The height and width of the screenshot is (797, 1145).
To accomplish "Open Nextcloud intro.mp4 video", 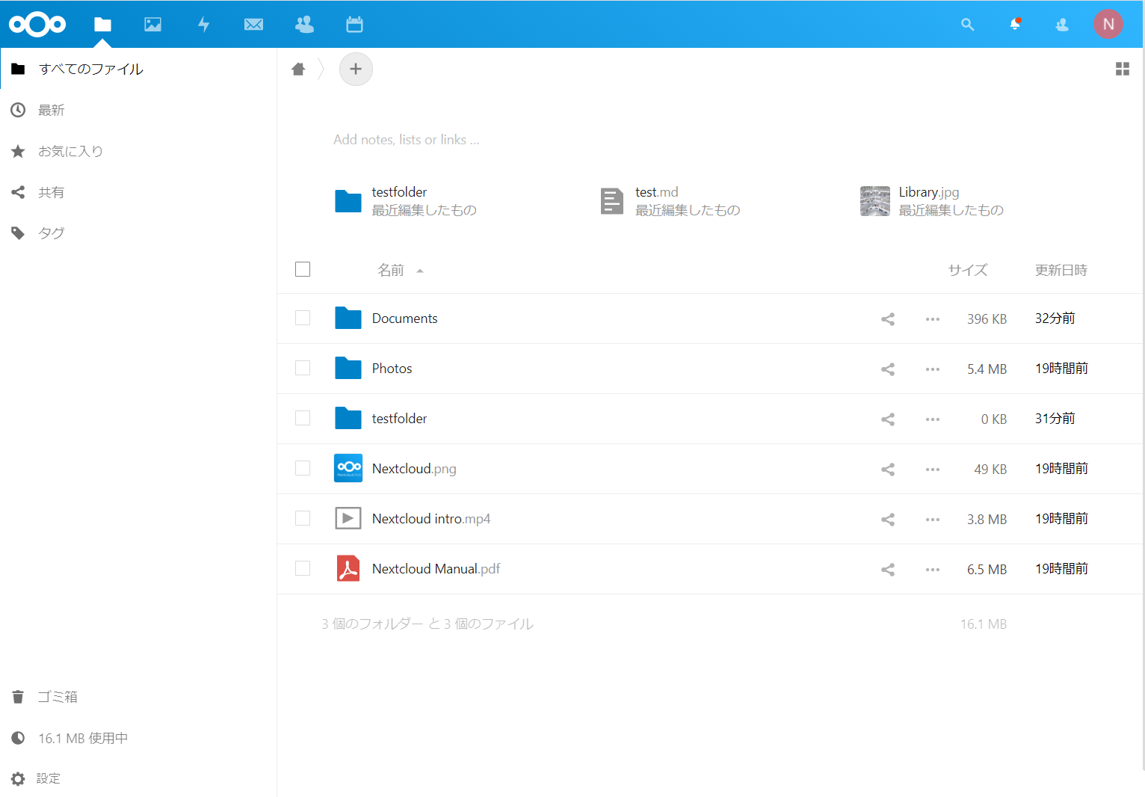I will 431,519.
